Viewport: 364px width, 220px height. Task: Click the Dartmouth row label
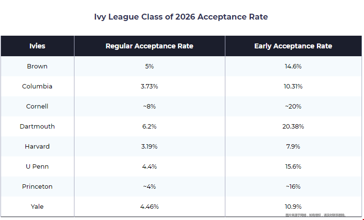pos(37,126)
